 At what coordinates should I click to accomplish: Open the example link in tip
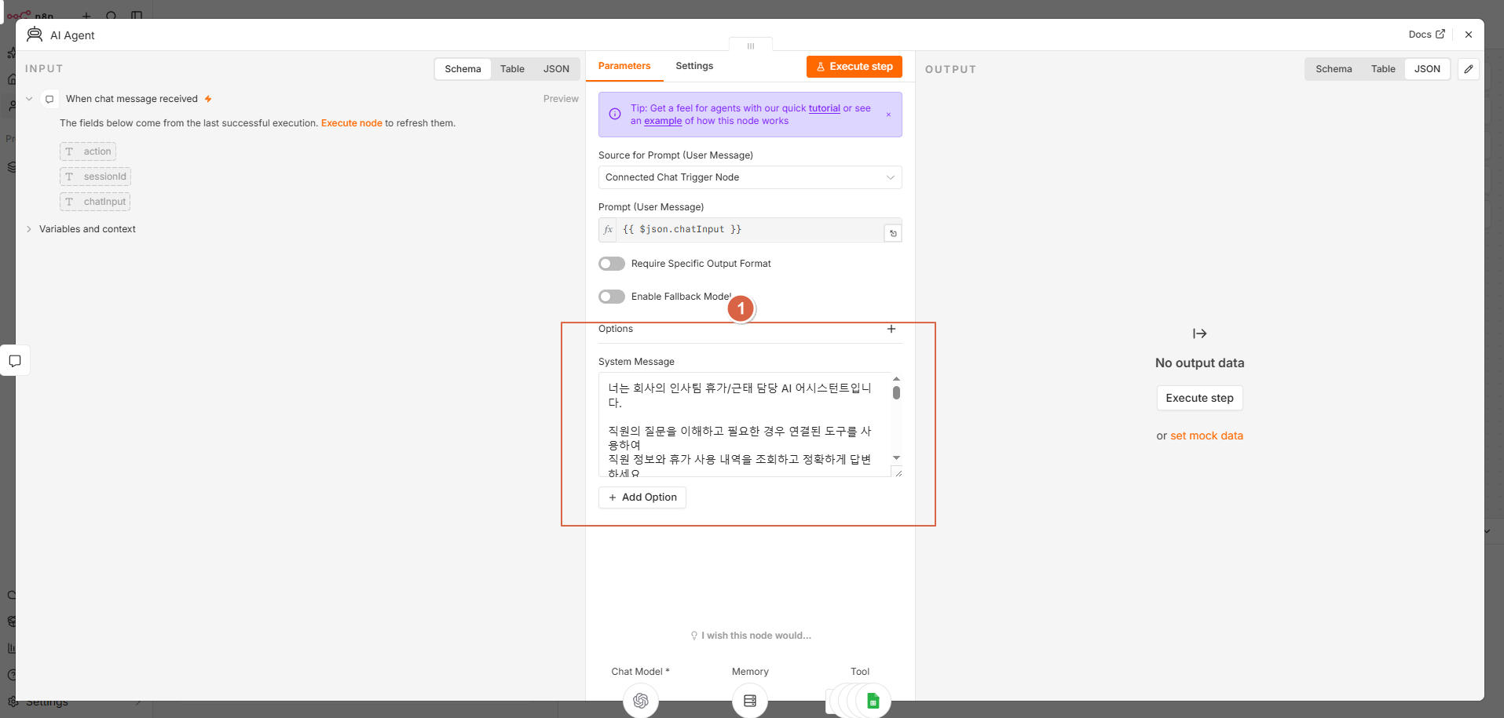pyautogui.click(x=663, y=121)
